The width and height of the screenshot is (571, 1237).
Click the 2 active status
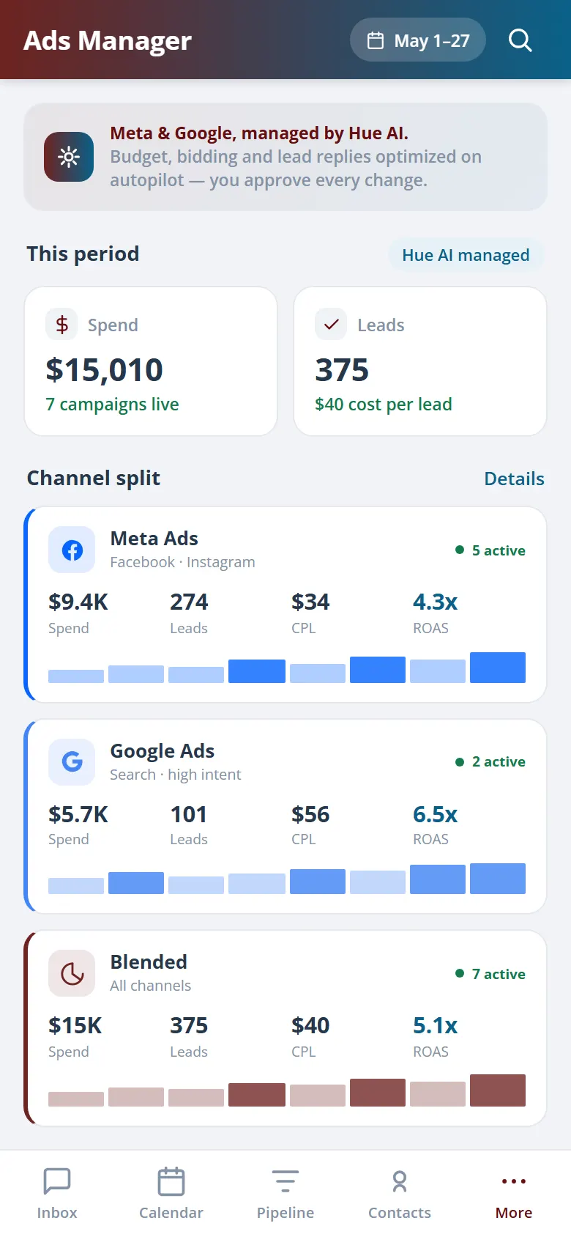point(490,761)
